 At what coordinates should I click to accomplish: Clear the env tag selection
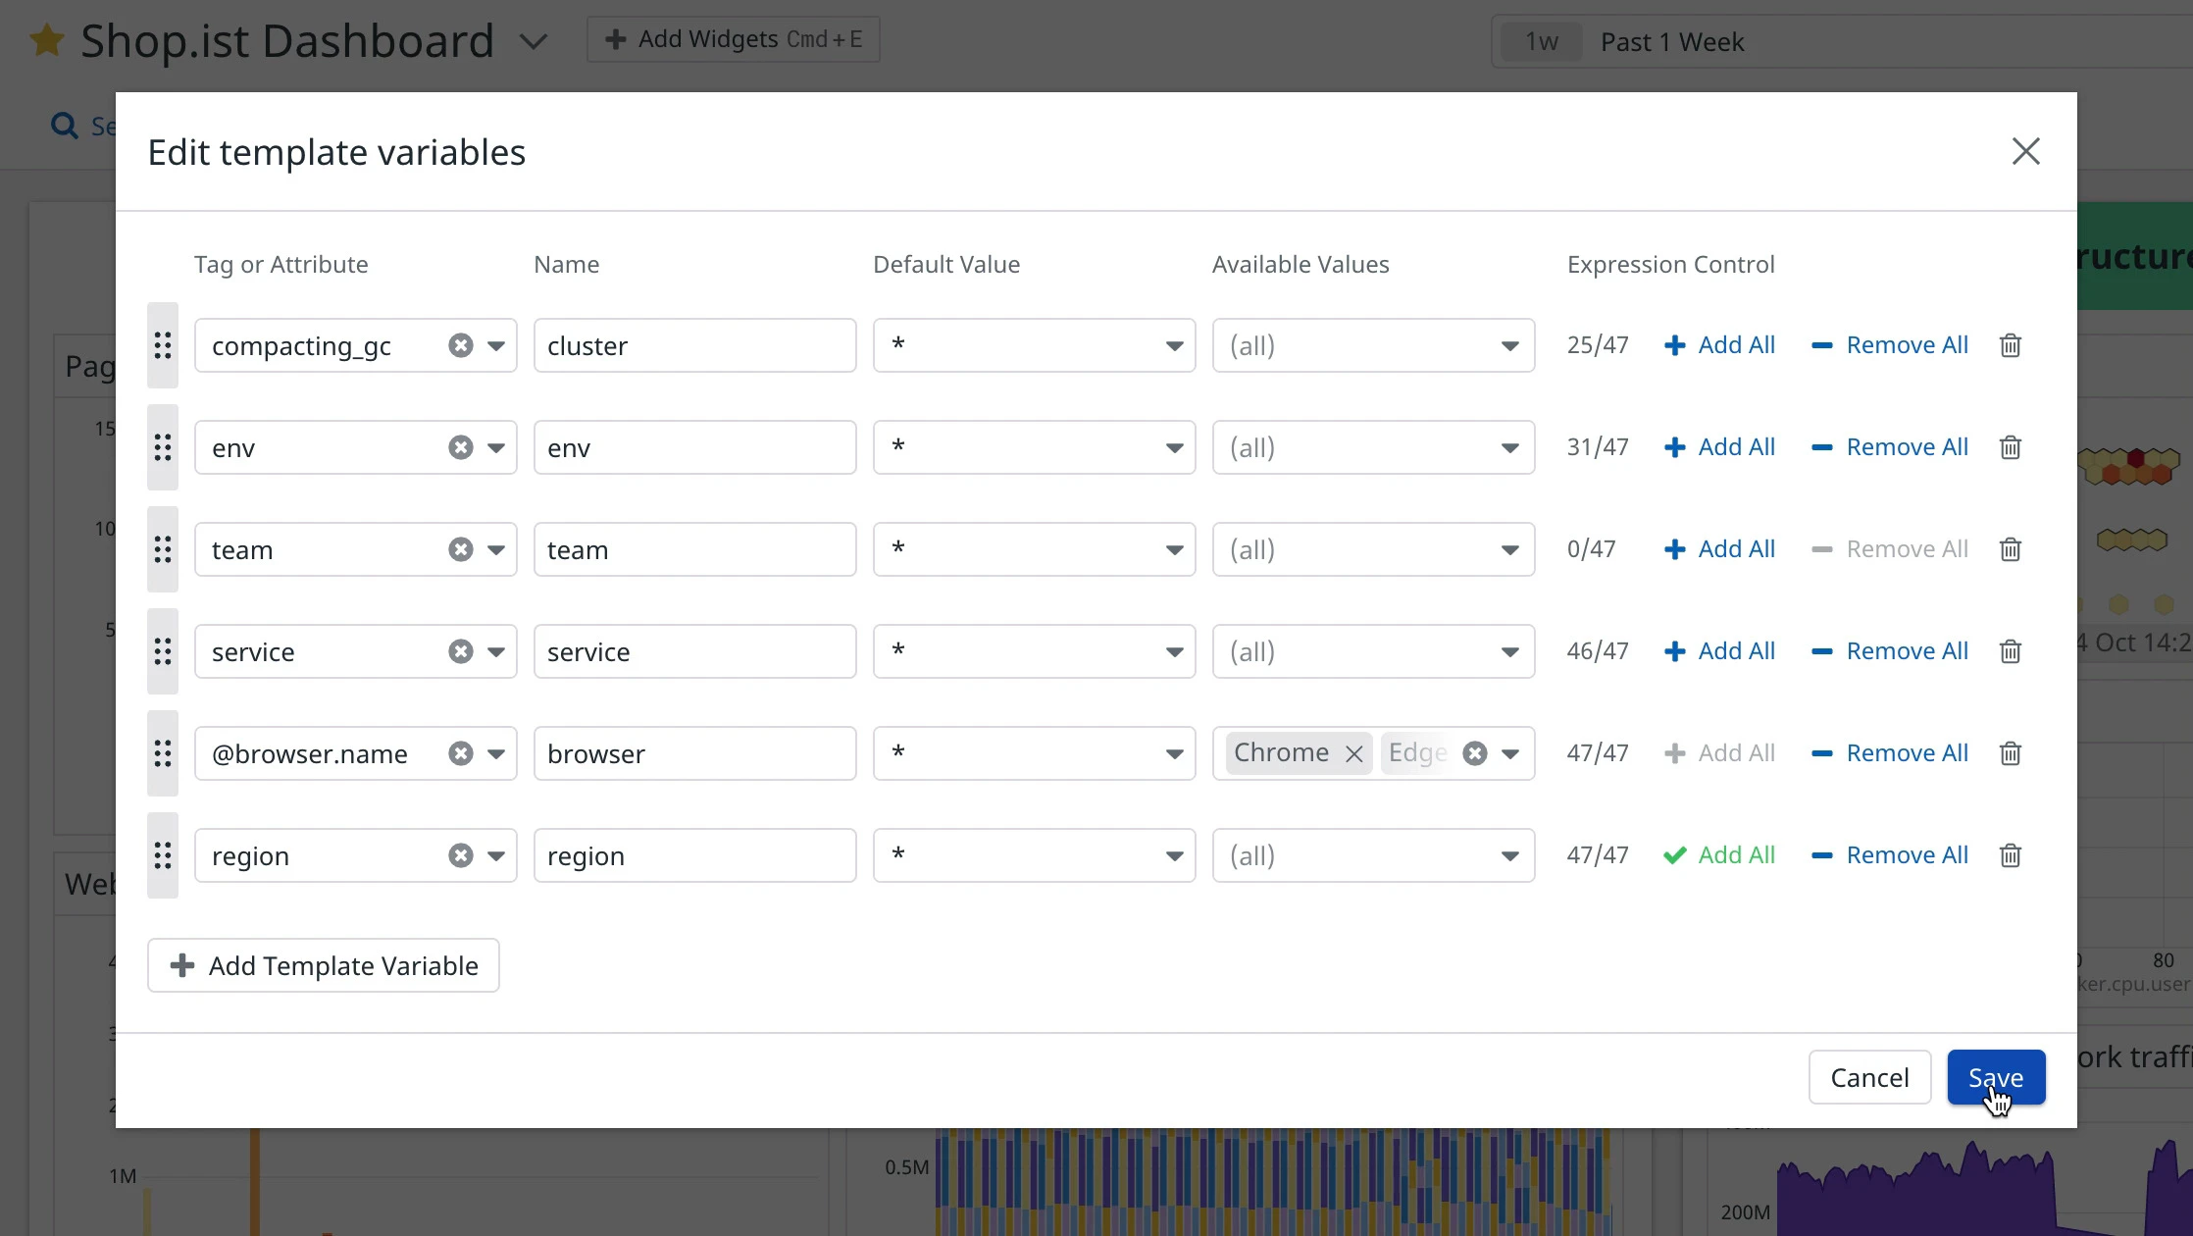click(x=460, y=447)
